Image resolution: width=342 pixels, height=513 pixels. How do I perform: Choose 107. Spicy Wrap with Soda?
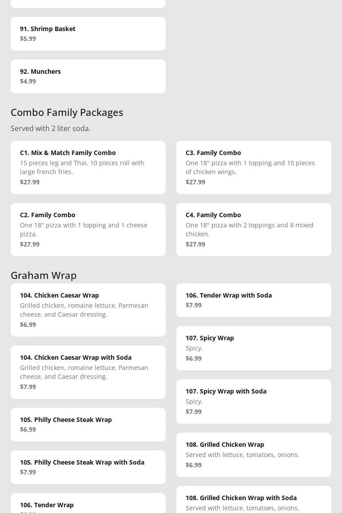pos(254,401)
